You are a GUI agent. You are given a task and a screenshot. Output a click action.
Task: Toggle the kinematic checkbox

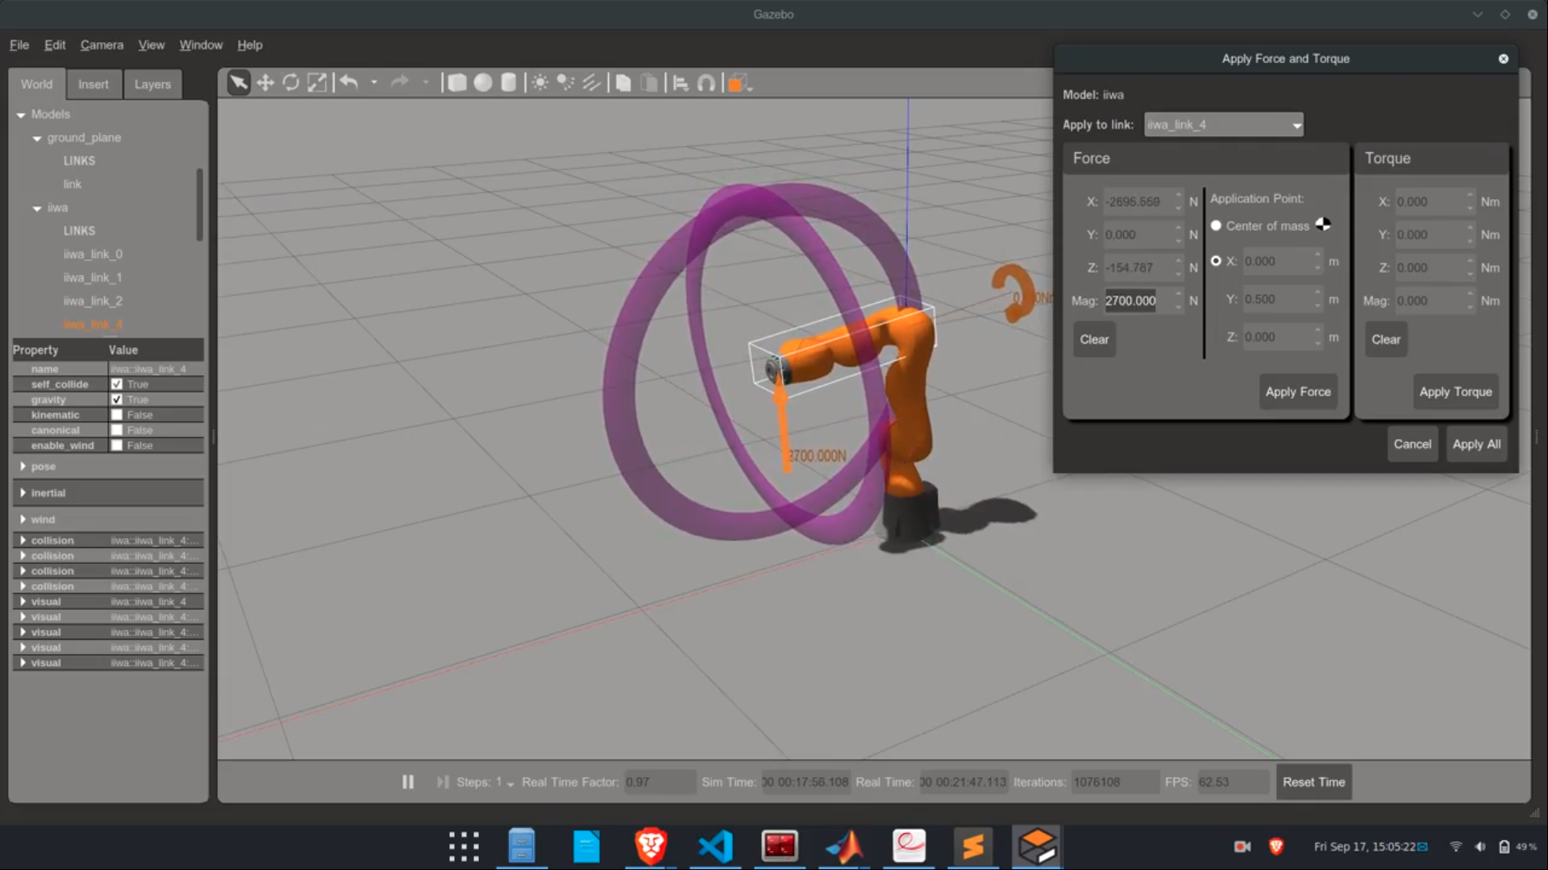[117, 415]
